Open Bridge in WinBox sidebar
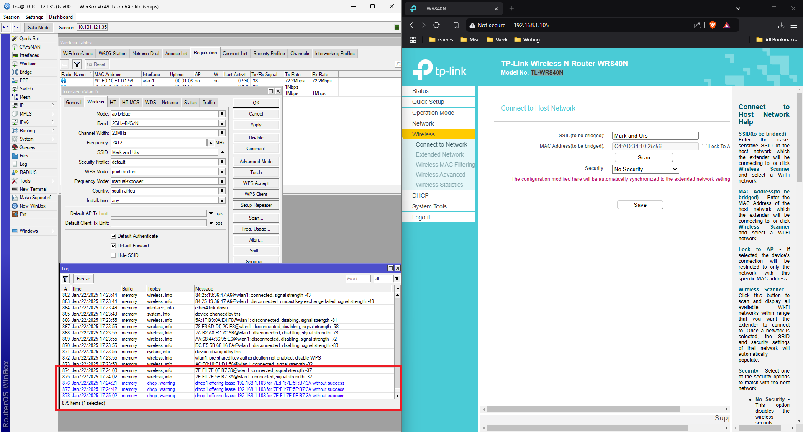The height and width of the screenshot is (432, 803). 26,72
